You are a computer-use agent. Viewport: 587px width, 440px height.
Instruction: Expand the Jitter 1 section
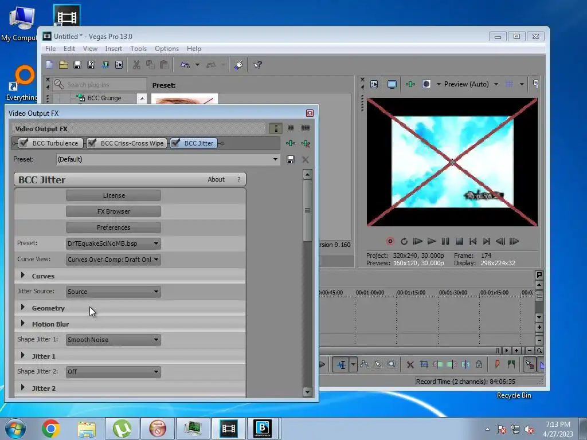[x=23, y=355]
